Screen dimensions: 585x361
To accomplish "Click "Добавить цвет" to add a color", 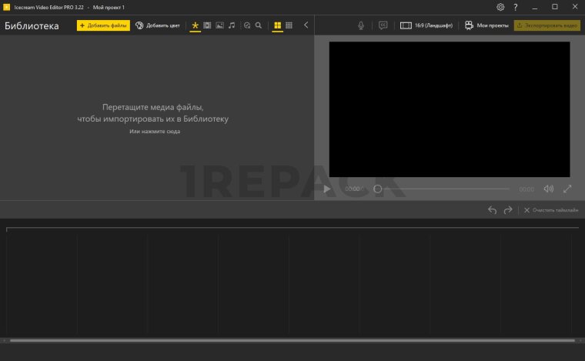I will [x=158, y=25].
